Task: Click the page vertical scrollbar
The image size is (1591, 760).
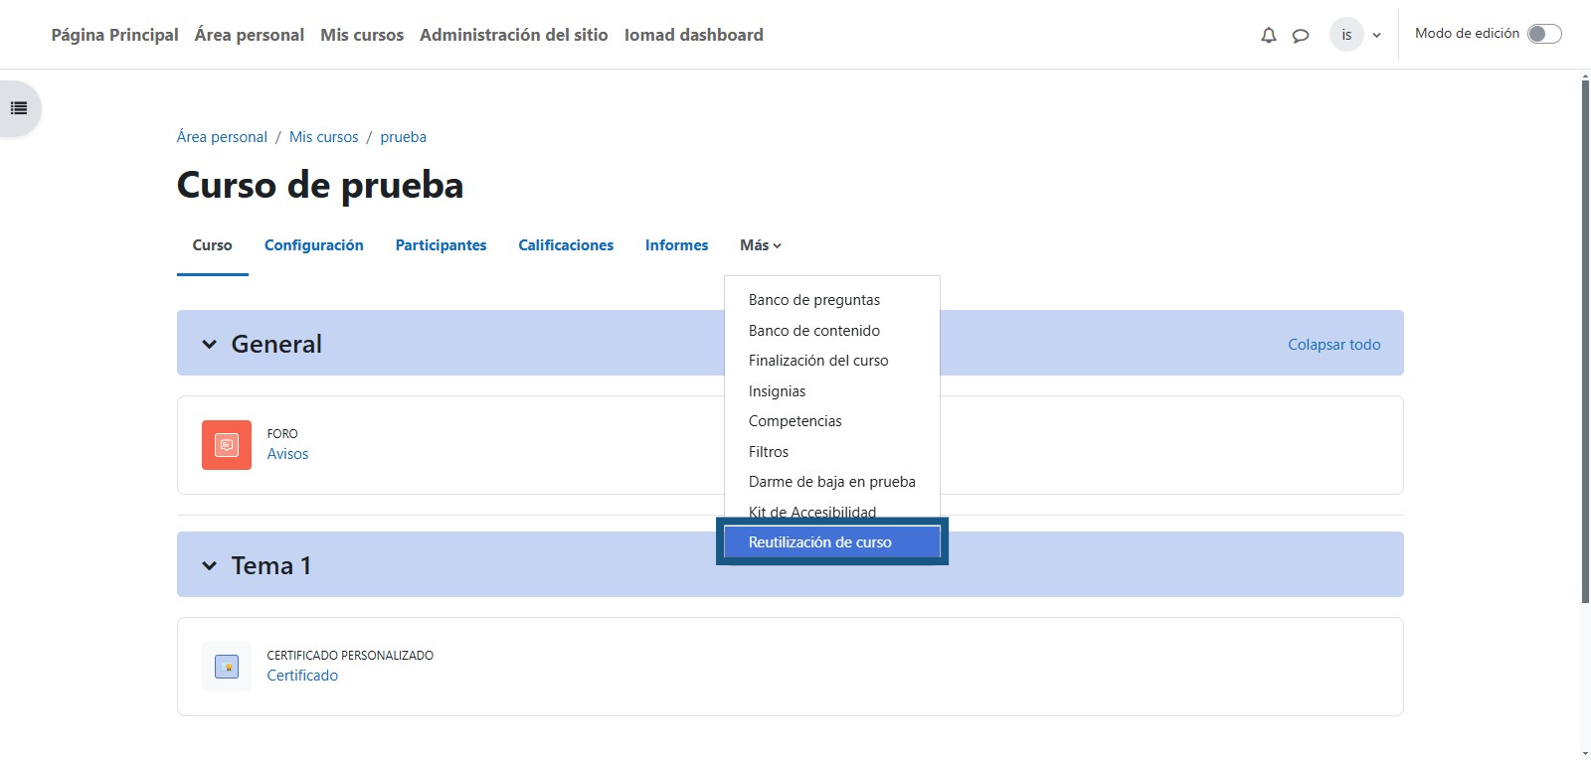Action: click(1585, 338)
